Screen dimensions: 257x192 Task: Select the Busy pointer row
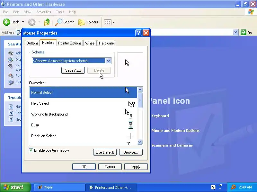click(x=83, y=125)
